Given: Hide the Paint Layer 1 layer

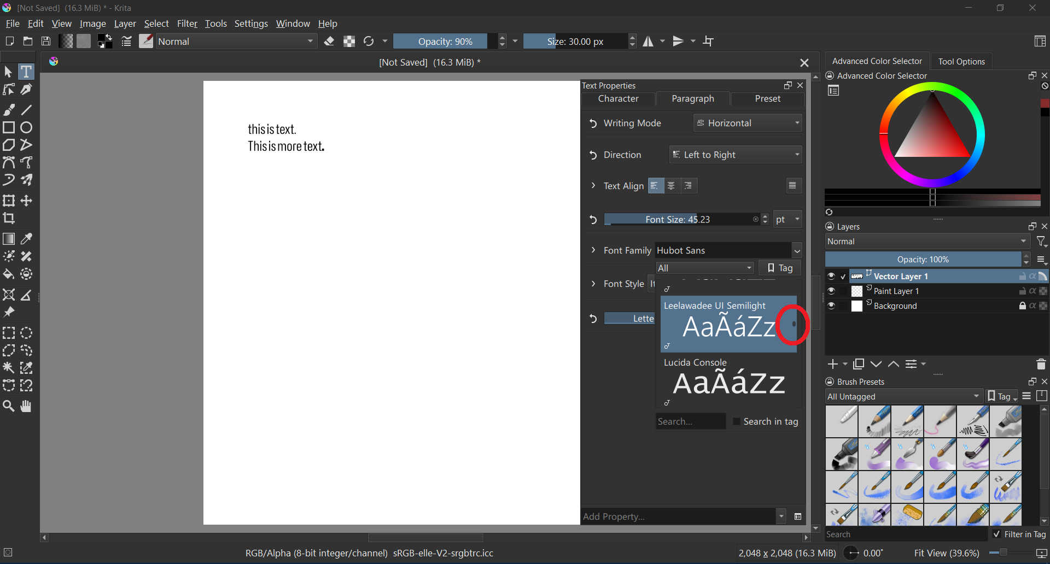Looking at the screenshot, I should (x=831, y=291).
